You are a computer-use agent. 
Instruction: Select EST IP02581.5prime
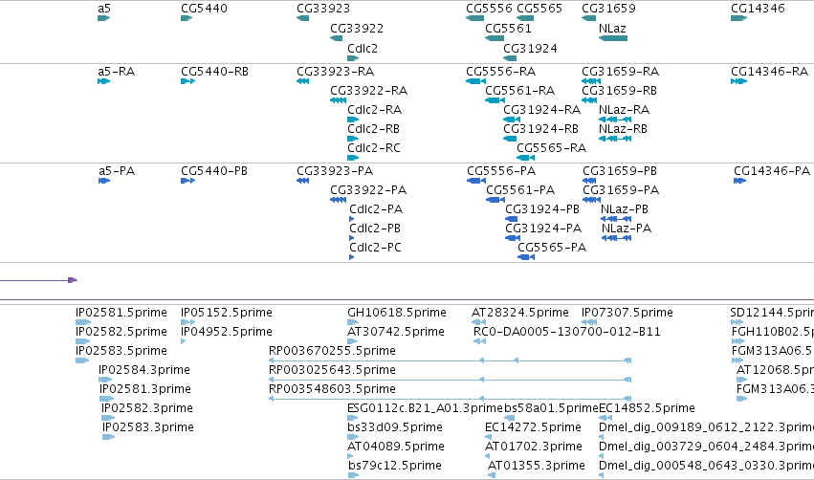(121, 313)
